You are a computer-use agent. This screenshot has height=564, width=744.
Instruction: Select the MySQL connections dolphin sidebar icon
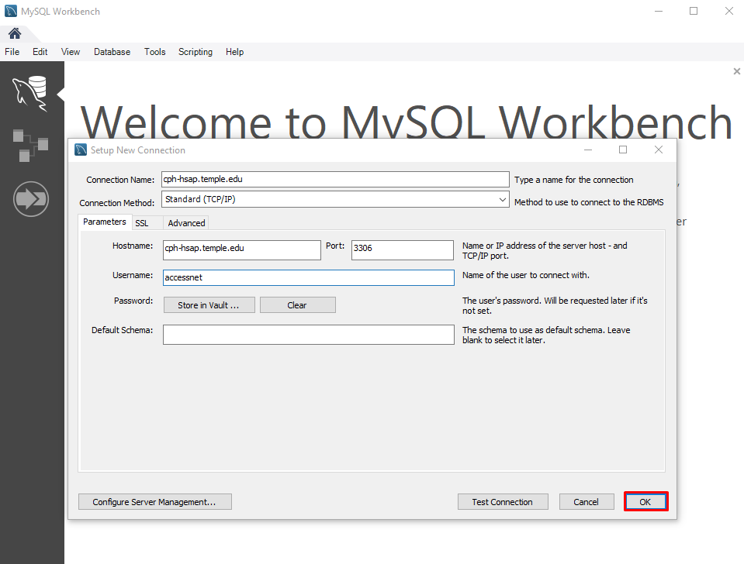pyautogui.click(x=30, y=94)
